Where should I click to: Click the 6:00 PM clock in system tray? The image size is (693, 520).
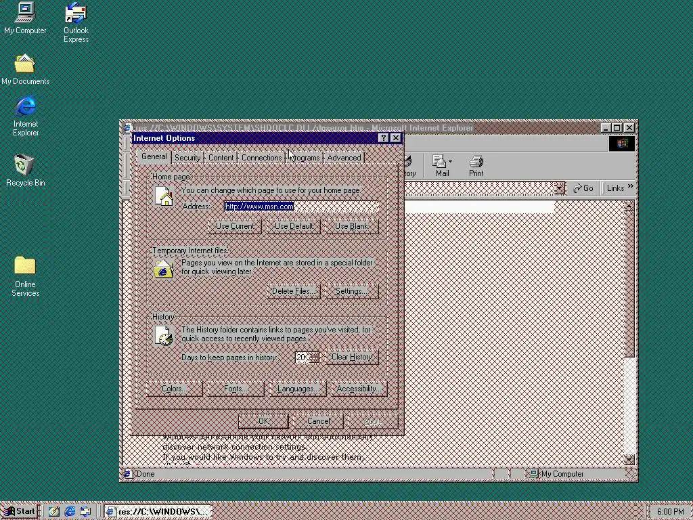point(670,512)
